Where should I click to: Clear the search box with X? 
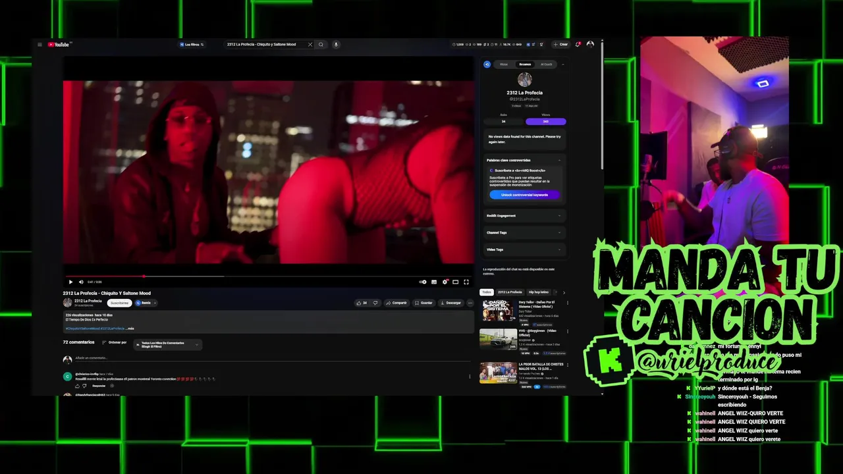[x=310, y=45]
